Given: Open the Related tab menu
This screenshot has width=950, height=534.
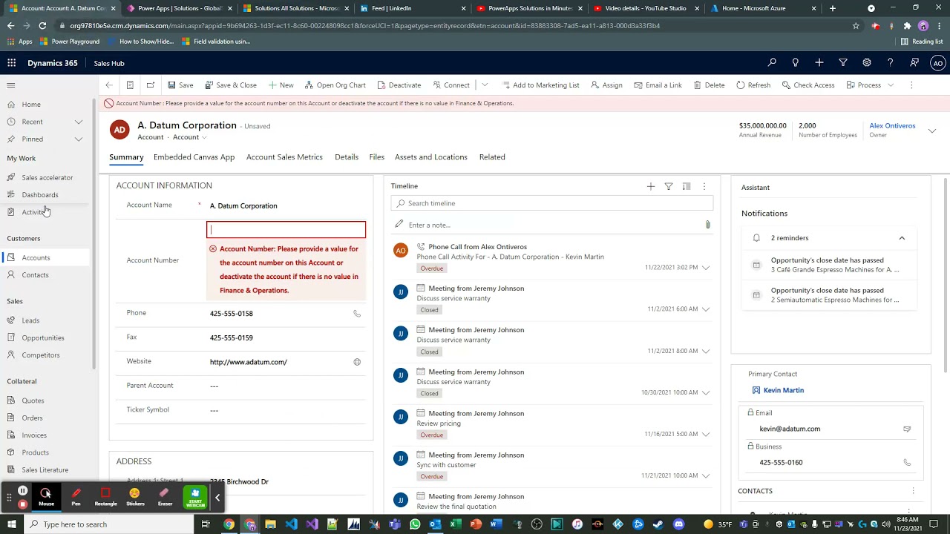Looking at the screenshot, I should (492, 157).
